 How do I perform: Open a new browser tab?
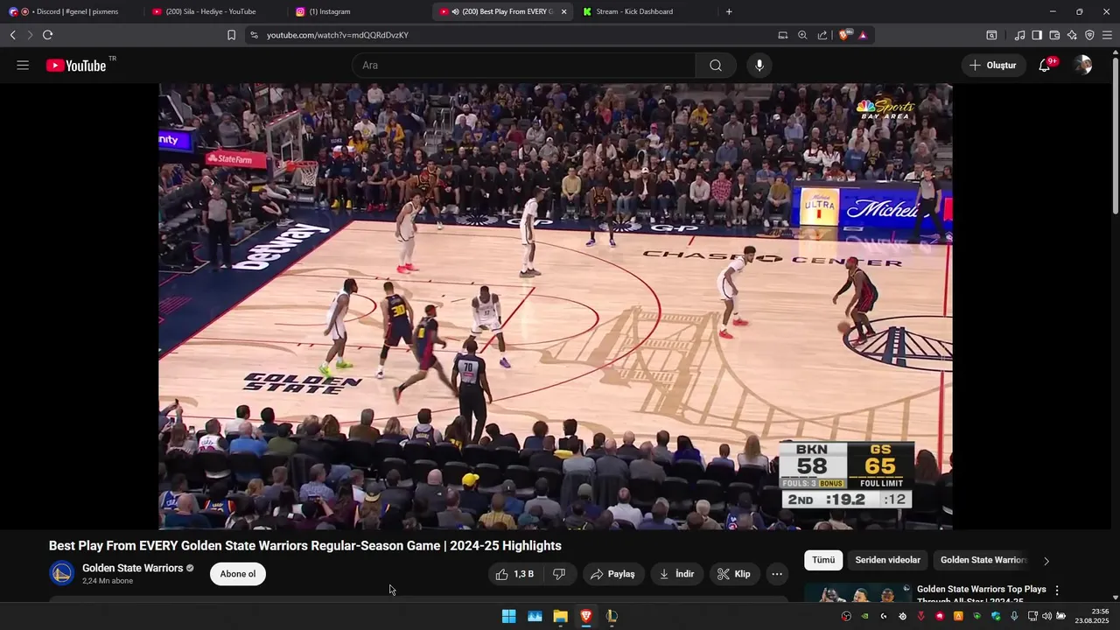(729, 11)
